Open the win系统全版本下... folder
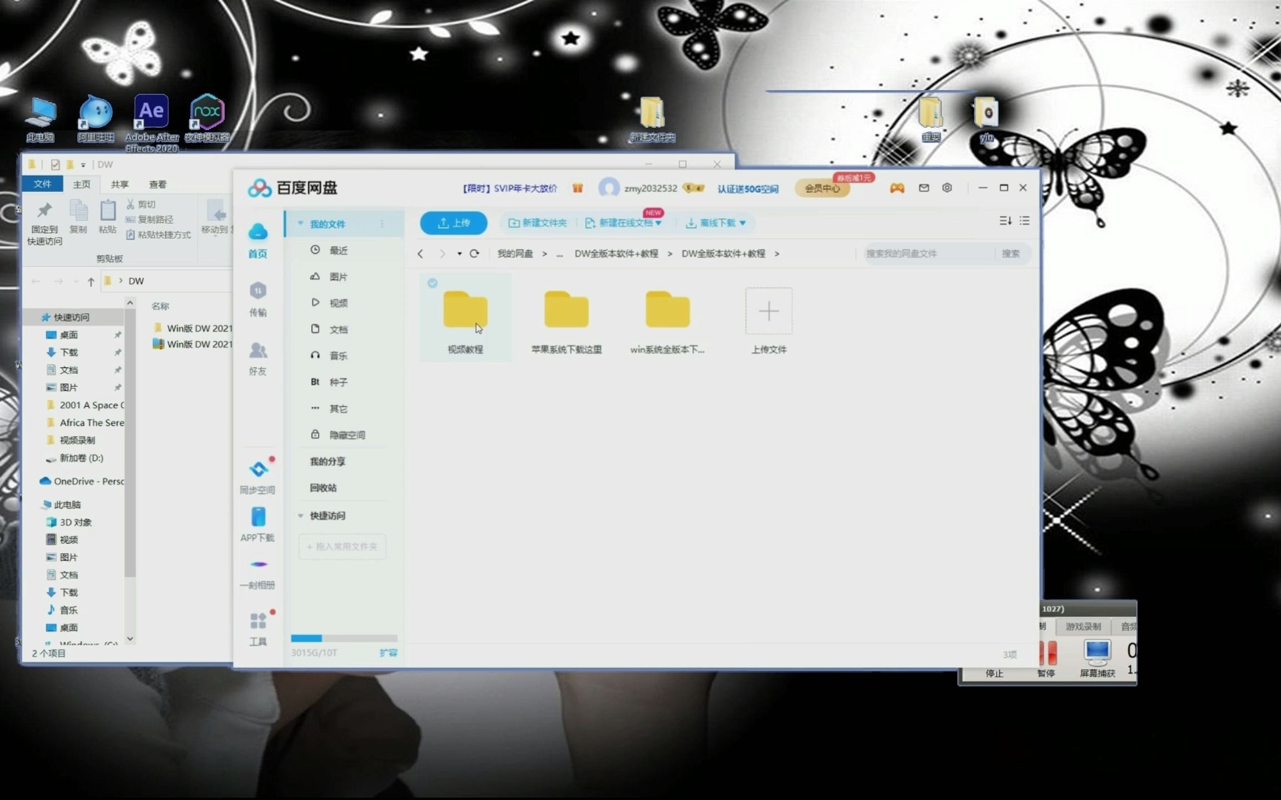The width and height of the screenshot is (1281, 800). point(667,321)
